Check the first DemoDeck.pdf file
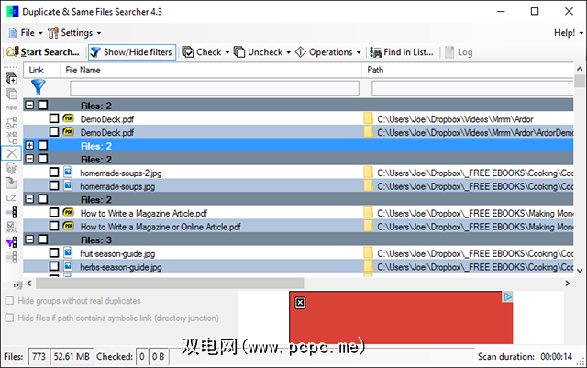The image size is (587, 368). [54, 118]
